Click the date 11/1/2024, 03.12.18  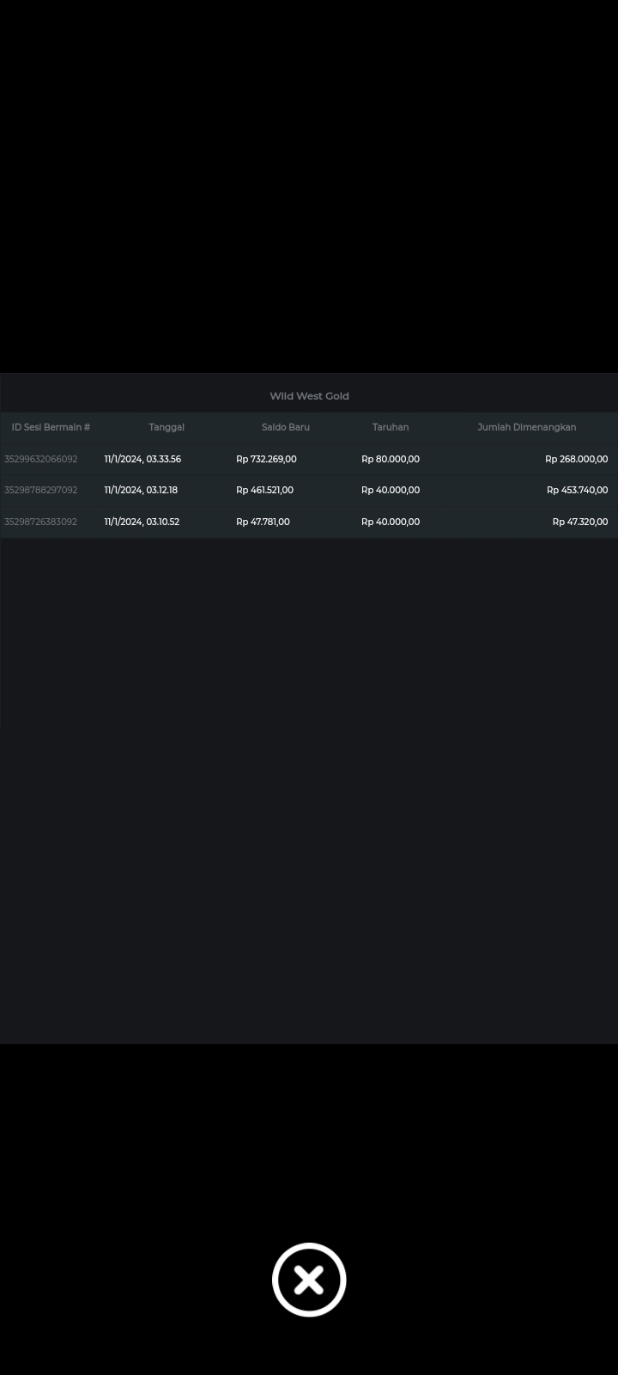(x=141, y=490)
